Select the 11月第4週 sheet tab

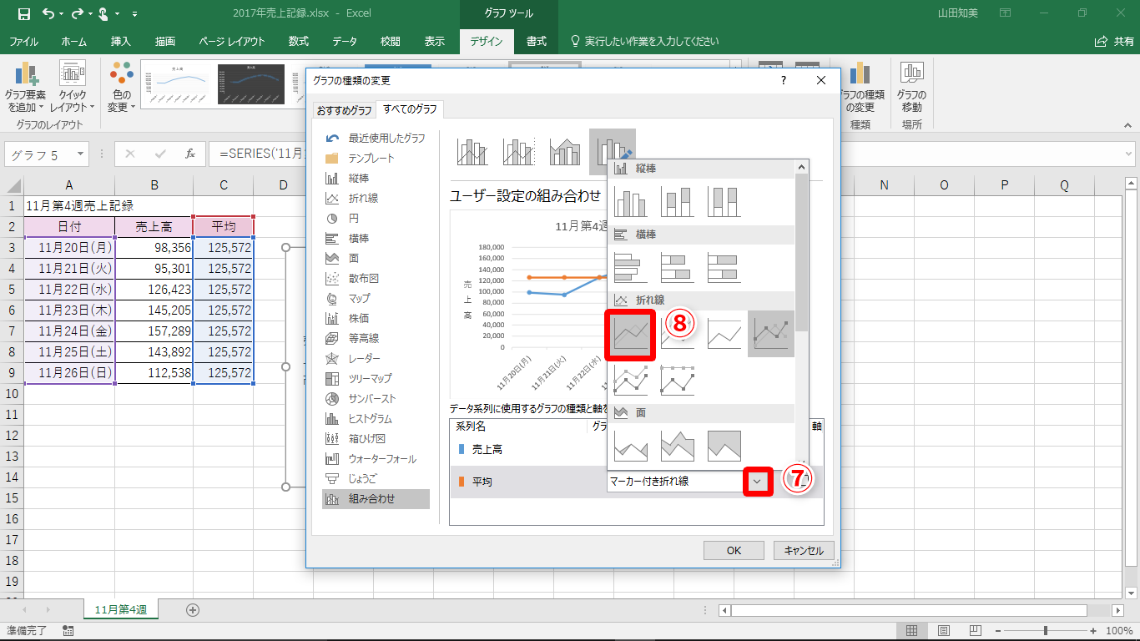[121, 610]
